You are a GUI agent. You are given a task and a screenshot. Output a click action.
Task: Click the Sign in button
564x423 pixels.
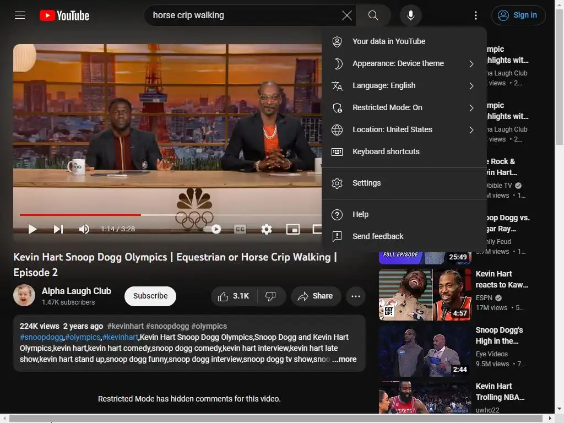pos(518,15)
